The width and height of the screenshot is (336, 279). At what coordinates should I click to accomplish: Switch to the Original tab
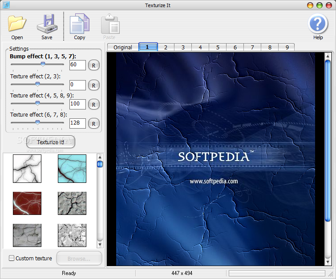click(123, 47)
